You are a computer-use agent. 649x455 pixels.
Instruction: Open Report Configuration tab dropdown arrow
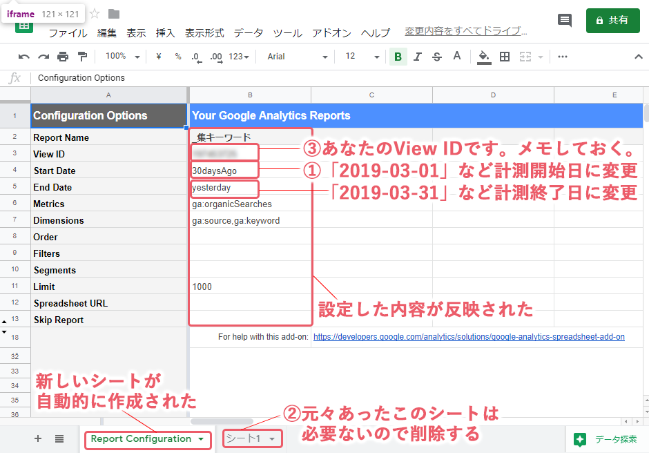point(201,439)
